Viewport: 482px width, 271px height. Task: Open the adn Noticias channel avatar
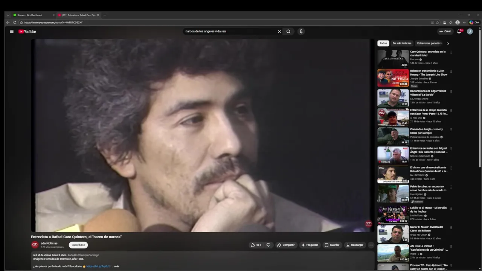point(35,245)
